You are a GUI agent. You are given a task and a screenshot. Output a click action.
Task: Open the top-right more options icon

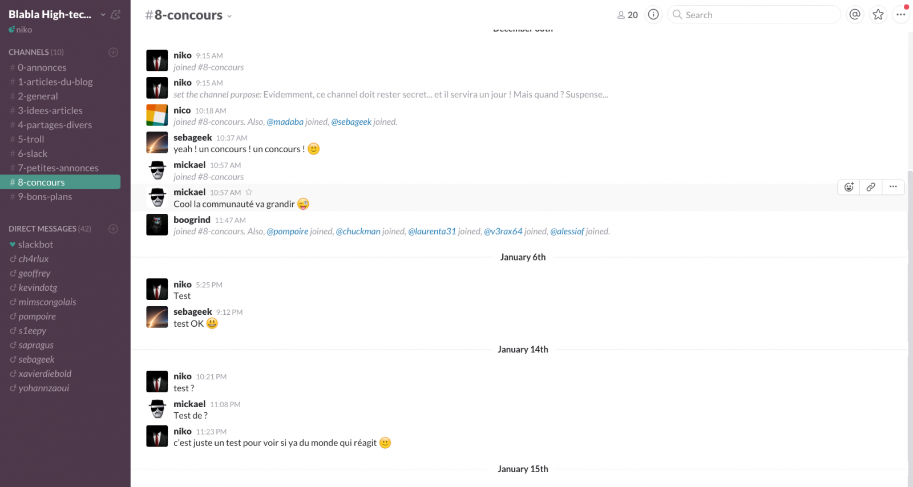901,14
